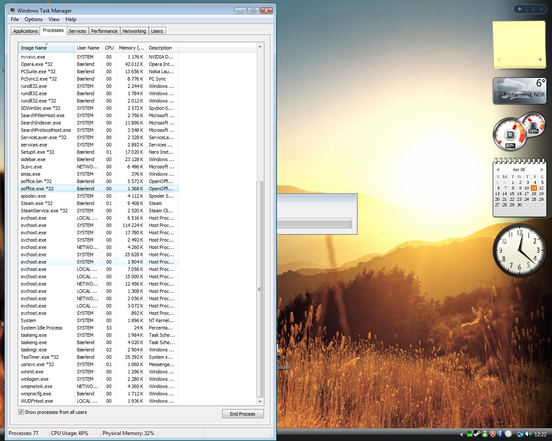Sort by Image Name column header
The height and width of the screenshot is (441, 552).
click(x=46, y=48)
